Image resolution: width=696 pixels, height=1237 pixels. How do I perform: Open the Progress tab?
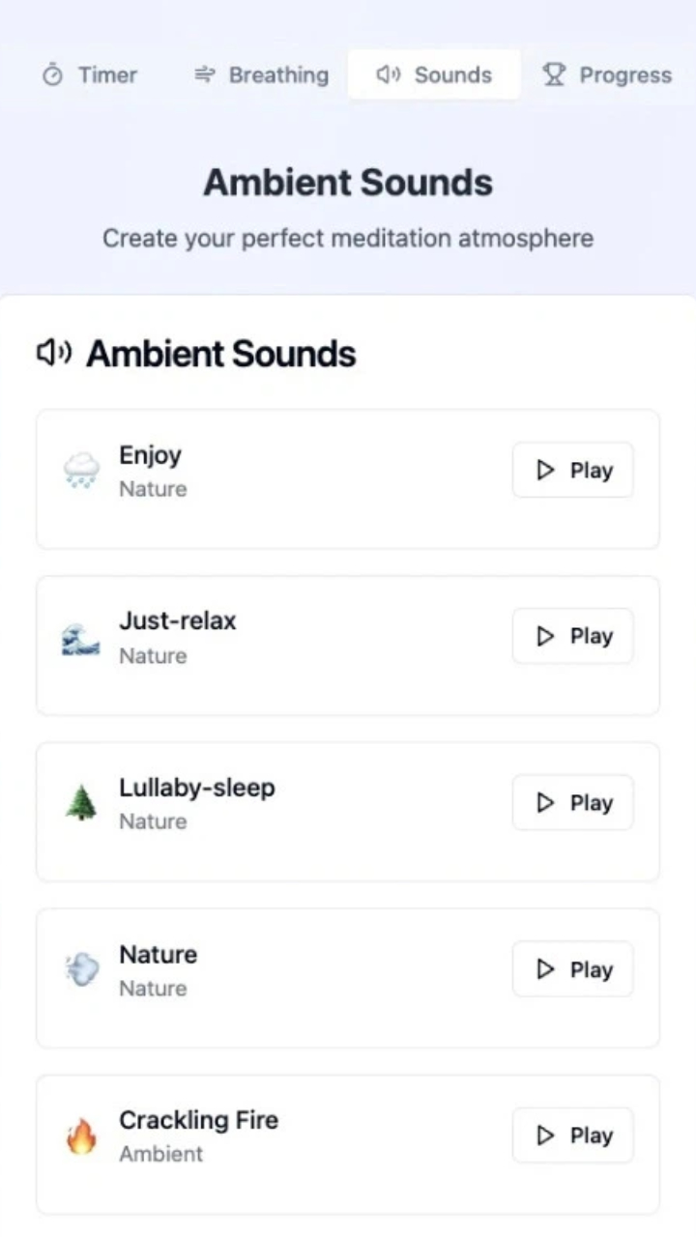pos(608,75)
